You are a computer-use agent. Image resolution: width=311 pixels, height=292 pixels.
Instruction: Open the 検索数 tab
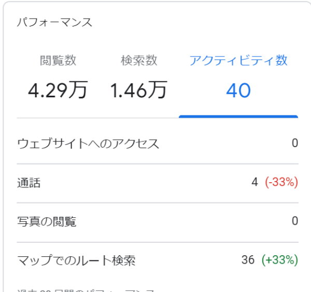click(x=139, y=61)
